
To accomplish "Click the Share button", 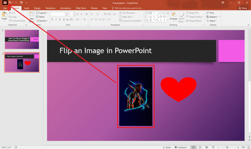I will 243,8.
